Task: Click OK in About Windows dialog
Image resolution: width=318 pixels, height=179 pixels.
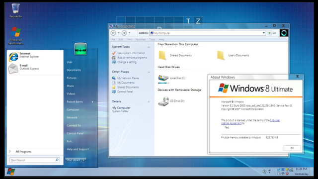Action: 292,148
